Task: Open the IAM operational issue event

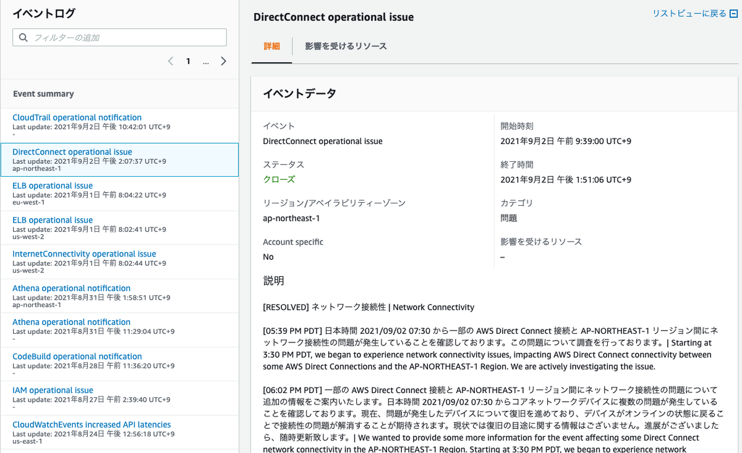Action: coord(53,391)
